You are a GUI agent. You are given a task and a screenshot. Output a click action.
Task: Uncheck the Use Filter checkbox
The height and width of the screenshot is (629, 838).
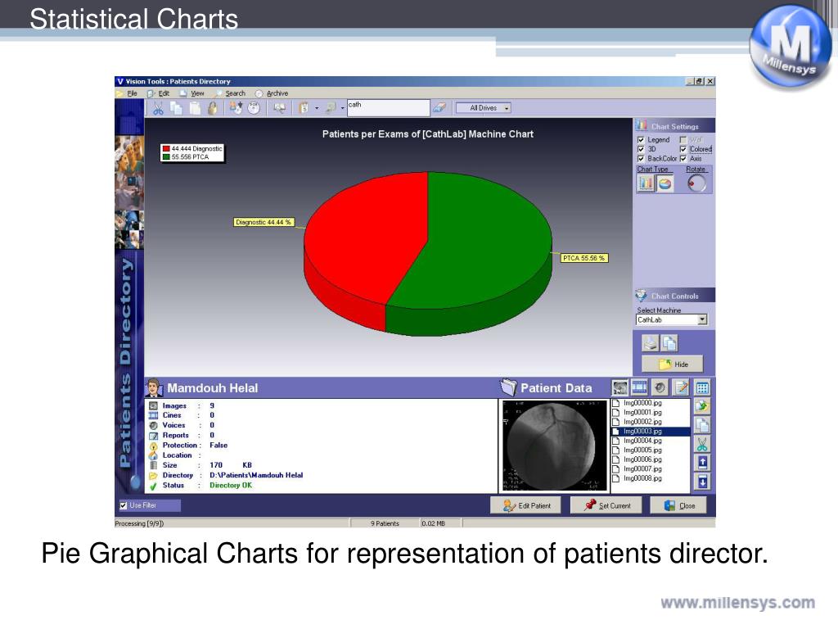click(x=124, y=505)
